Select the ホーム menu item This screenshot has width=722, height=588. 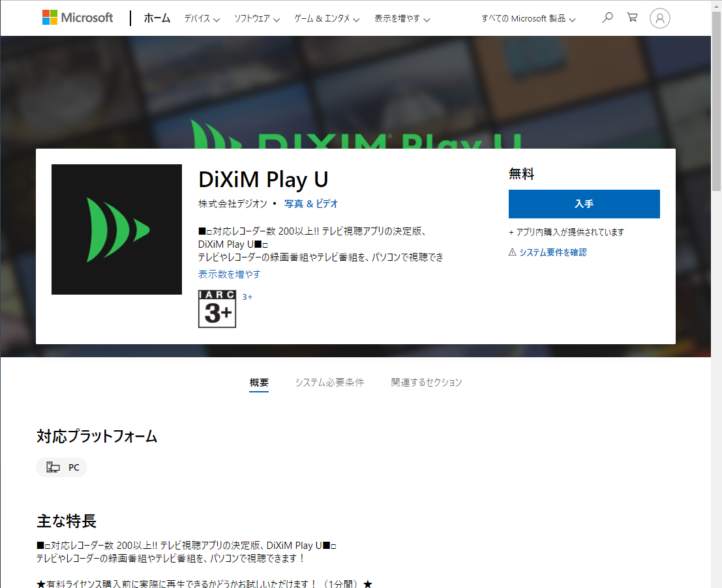[157, 18]
